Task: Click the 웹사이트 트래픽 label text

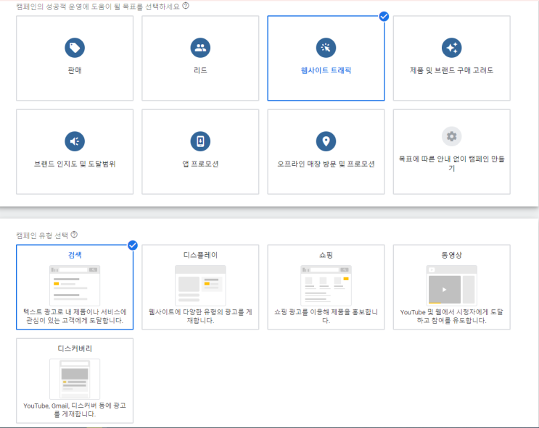Action: tap(326, 70)
